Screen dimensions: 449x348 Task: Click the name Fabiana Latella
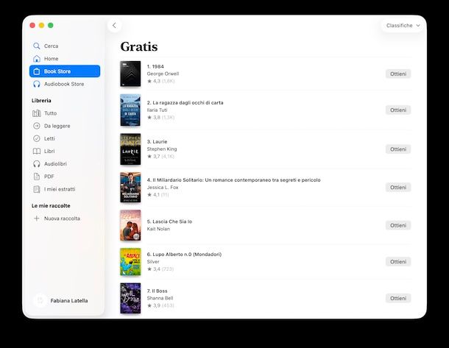click(x=69, y=300)
